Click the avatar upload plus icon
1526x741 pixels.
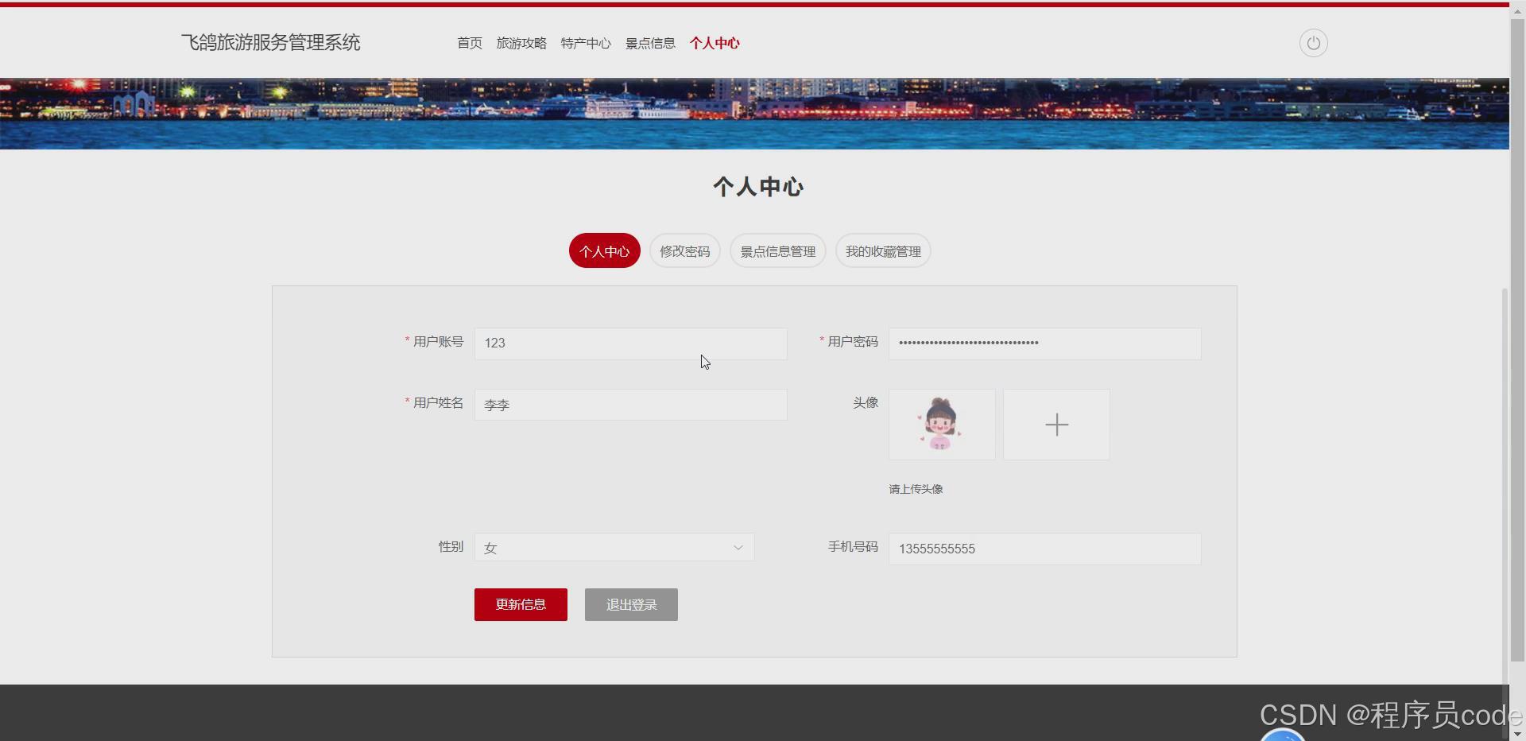click(x=1056, y=425)
